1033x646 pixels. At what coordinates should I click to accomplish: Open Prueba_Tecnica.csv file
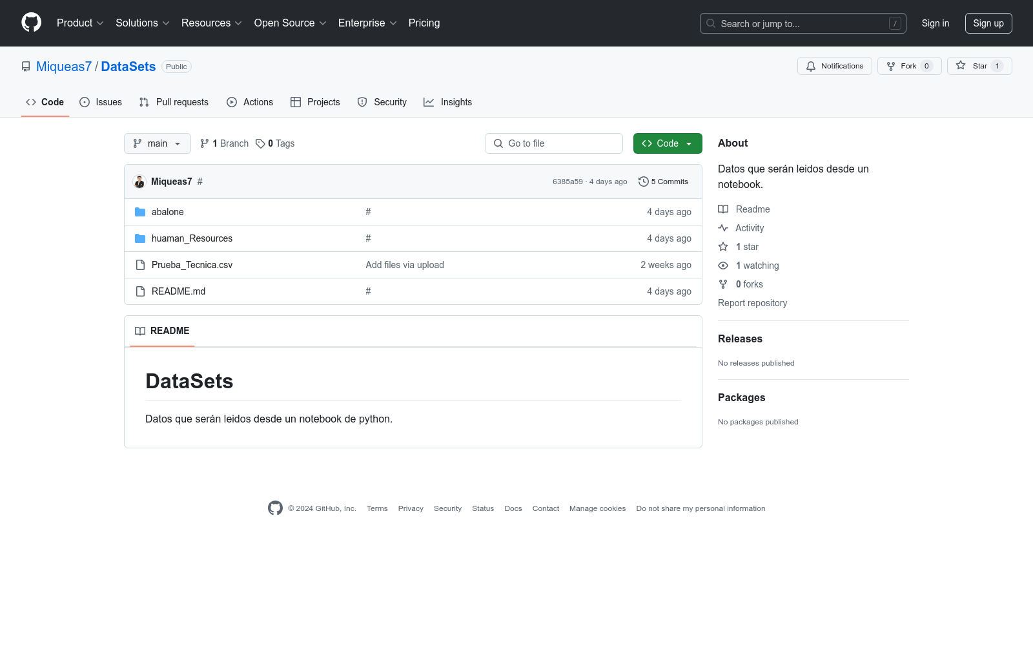tap(192, 265)
